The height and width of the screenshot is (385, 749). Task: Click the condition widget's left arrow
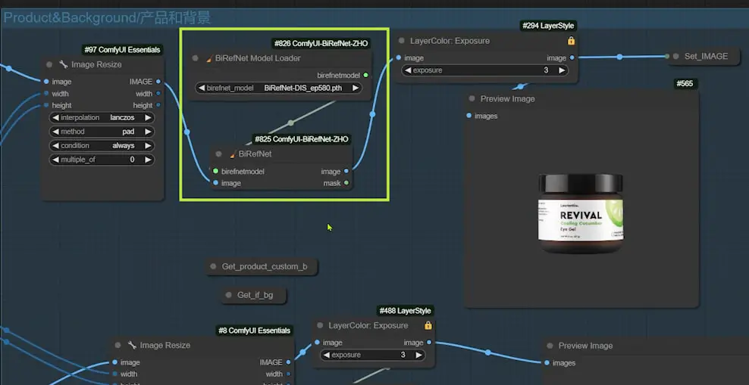(x=56, y=146)
